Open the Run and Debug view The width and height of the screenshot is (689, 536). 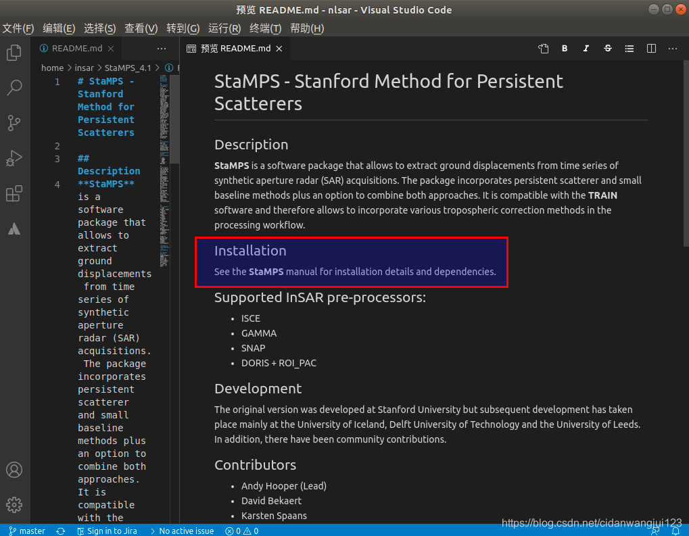point(14,158)
